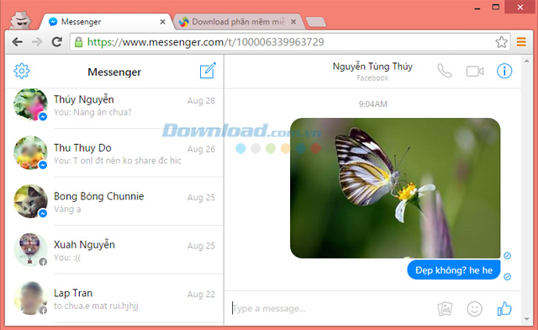
Task: Open the emoji smiley picker
Action: [x=474, y=309]
